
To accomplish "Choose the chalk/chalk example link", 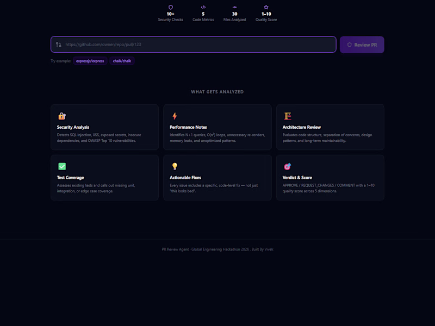I will pos(122,61).
